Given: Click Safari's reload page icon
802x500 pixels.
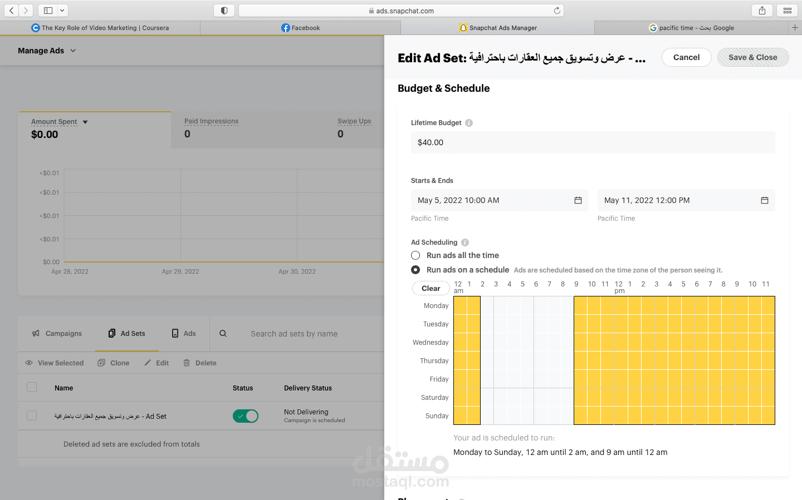Looking at the screenshot, I should click(557, 11).
